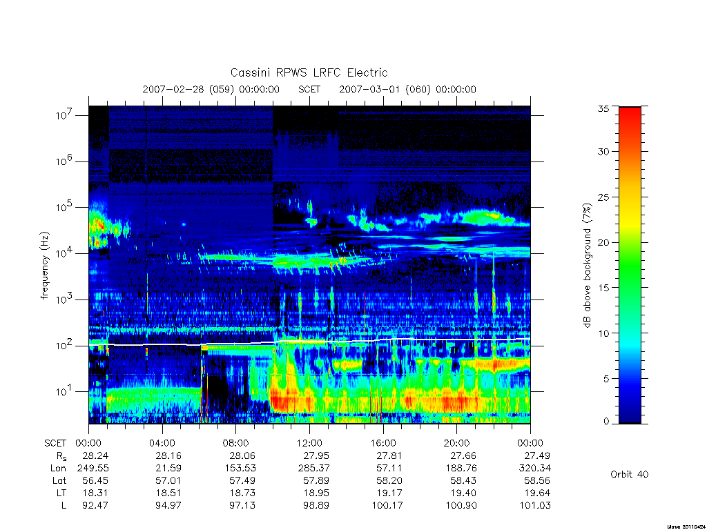Click the "Uiowa 20110424" footer stamp

click(x=685, y=527)
